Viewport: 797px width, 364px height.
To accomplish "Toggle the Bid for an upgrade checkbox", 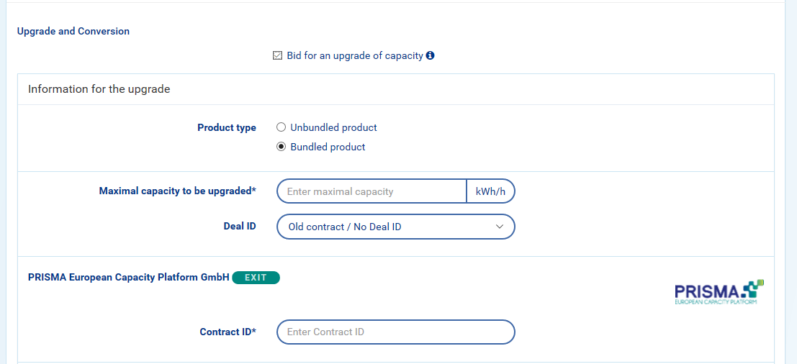I will pyautogui.click(x=277, y=55).
